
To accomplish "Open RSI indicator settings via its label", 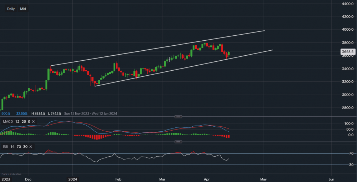I will (6, 147).
